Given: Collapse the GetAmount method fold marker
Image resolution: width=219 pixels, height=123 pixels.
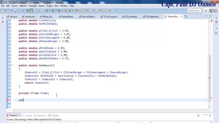Looking at the screenshot, I should pyautogui.click(x=12, y=65).
